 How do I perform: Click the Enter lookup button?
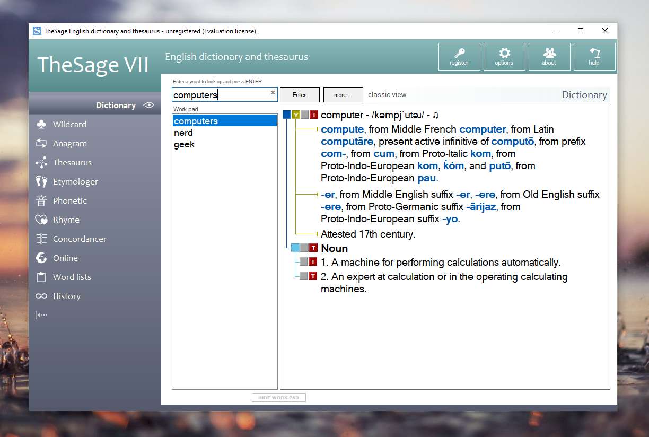click(300, 94)
